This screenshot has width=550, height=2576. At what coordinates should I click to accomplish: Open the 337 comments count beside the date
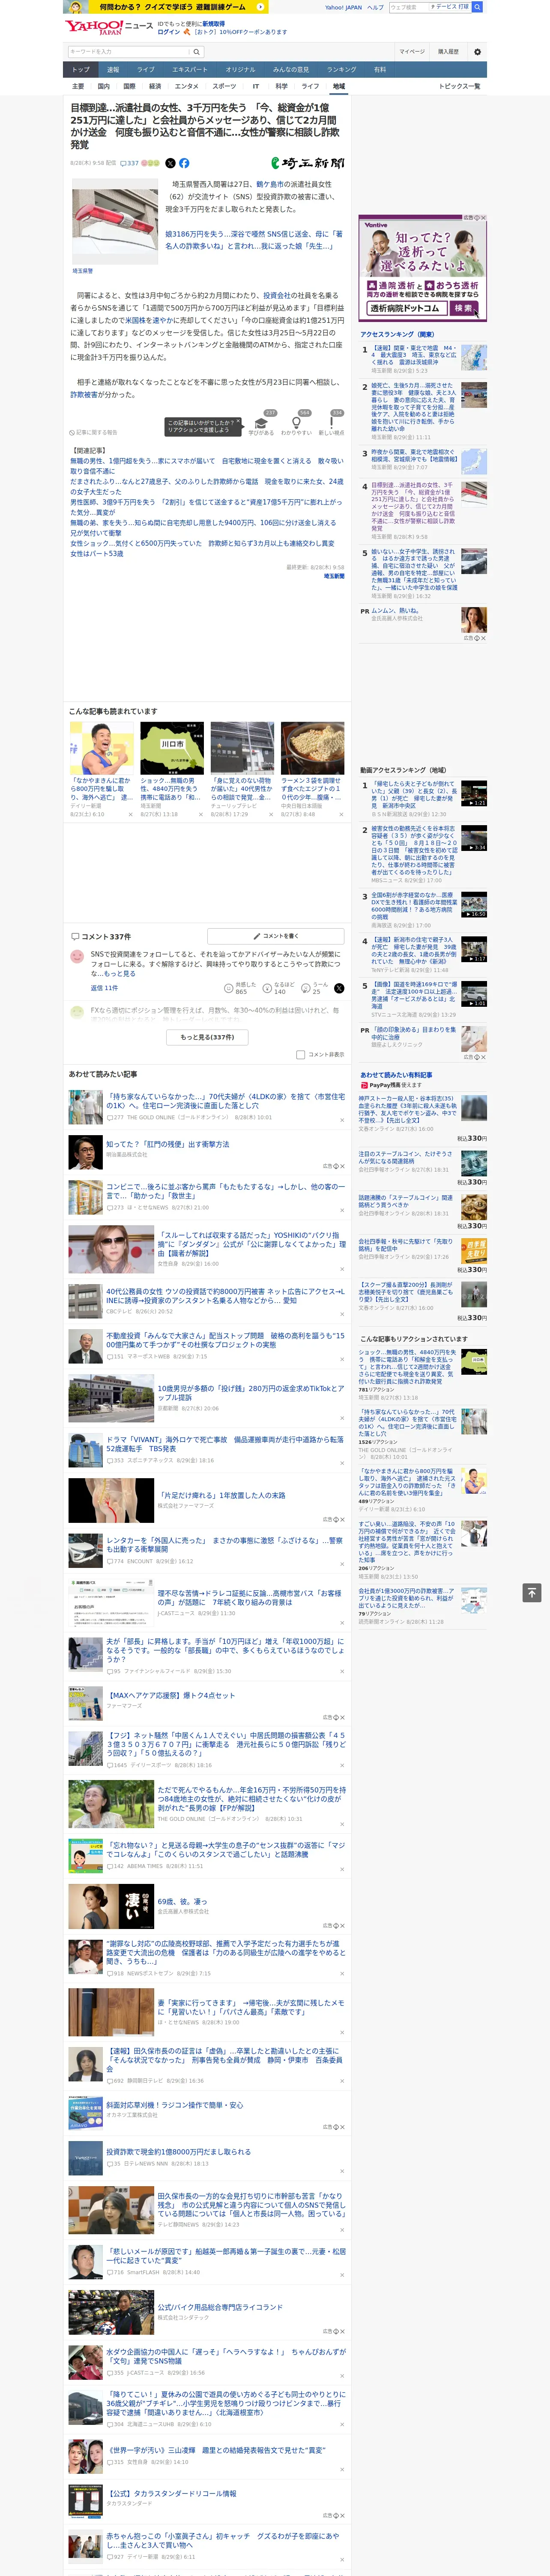(x=130, y=163)
